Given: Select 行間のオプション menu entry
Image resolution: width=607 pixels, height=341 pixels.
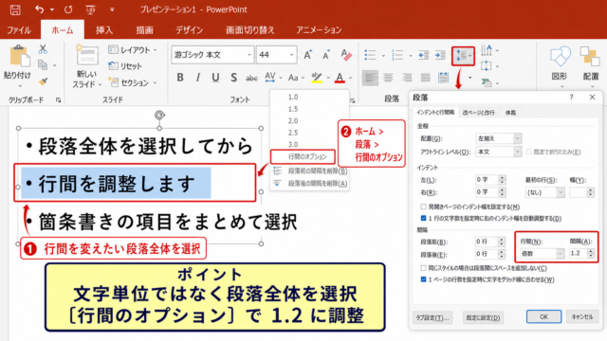Looking at the screenshot, I should pos(303,156).
